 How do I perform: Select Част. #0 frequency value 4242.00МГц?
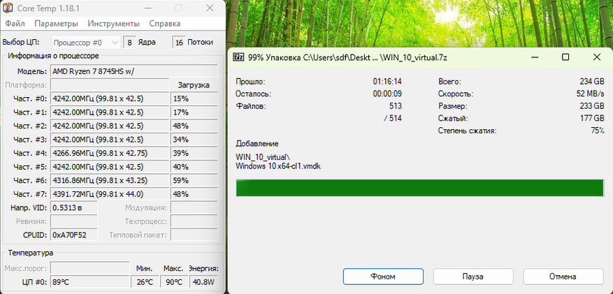pos(110,98)
